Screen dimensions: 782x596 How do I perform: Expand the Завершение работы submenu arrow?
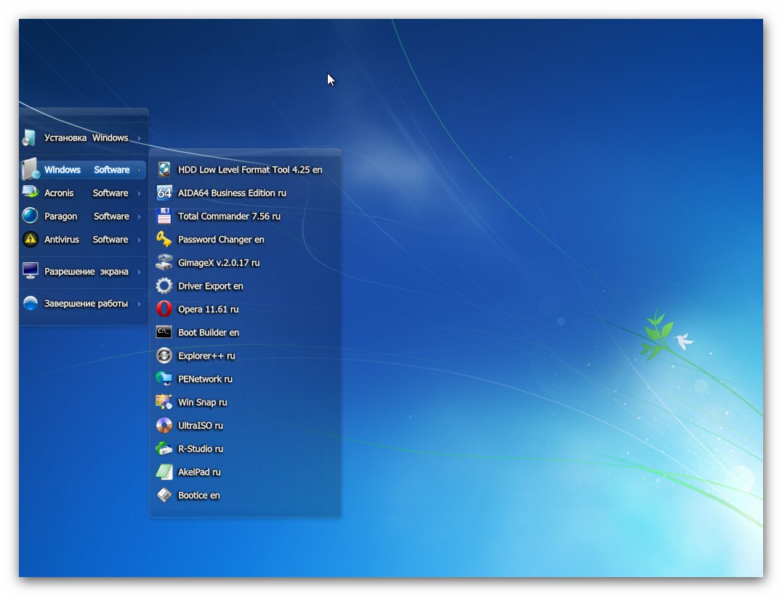(x=139, y=304)
